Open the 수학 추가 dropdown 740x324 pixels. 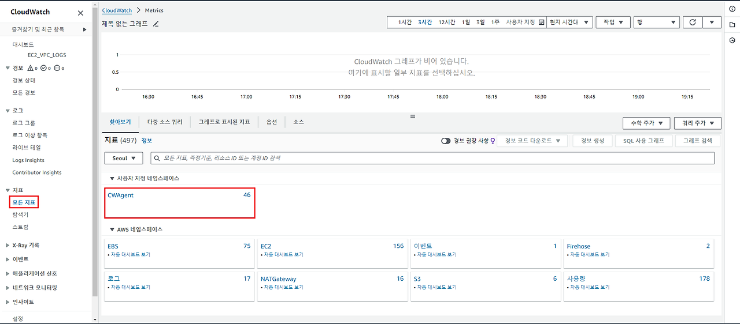646,123
